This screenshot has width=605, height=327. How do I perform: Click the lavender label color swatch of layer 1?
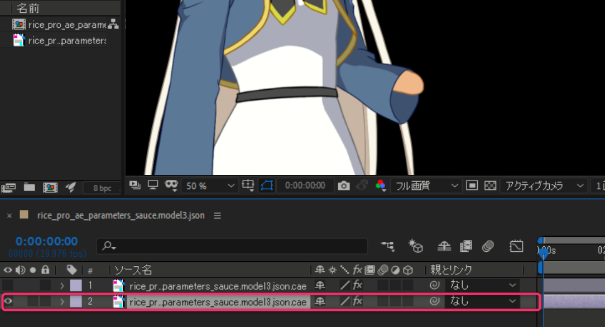(x=75, y=285)
